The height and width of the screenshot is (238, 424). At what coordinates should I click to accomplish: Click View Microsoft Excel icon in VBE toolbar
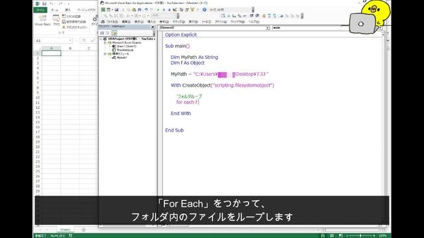[x=103, y=10]
